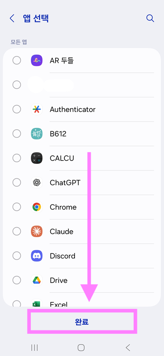Tap the B612 camera app icon
The width and height of the screenshot is (164, 356).
click(x=36, y=134)
